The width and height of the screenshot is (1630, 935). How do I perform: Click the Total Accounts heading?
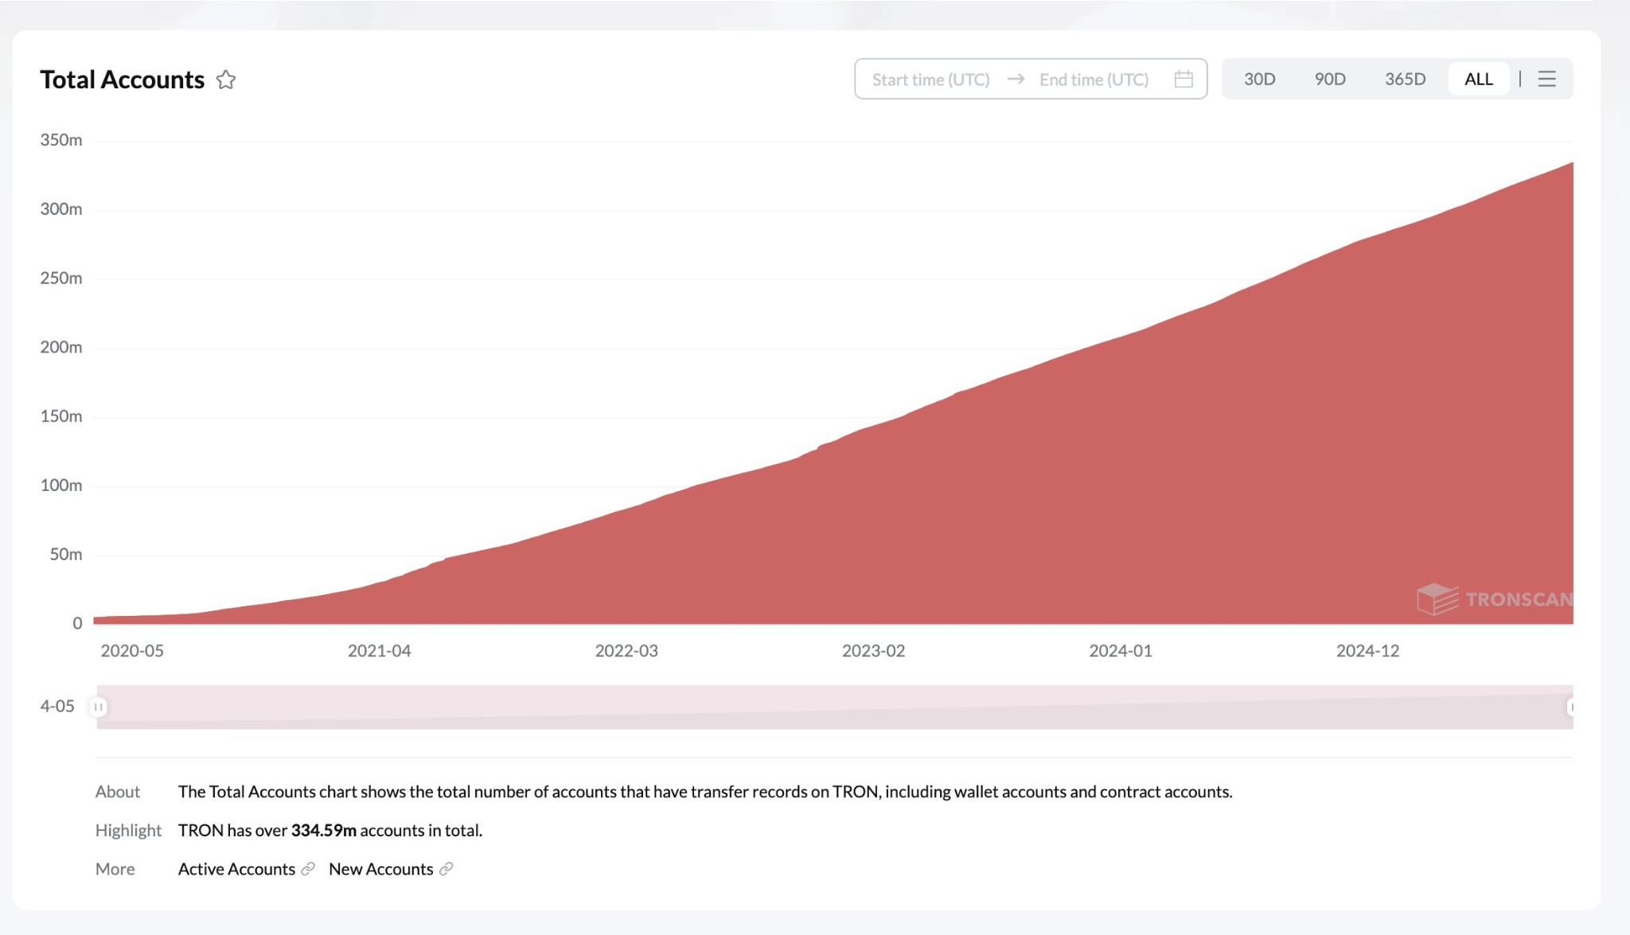122,80
